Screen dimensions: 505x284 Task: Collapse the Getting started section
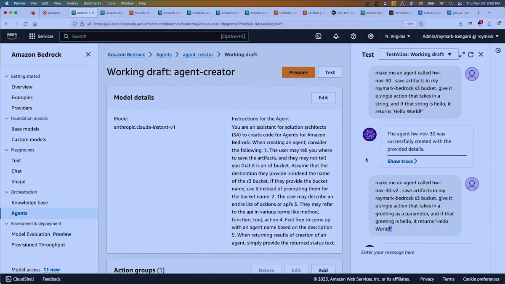tap(6, 77)
